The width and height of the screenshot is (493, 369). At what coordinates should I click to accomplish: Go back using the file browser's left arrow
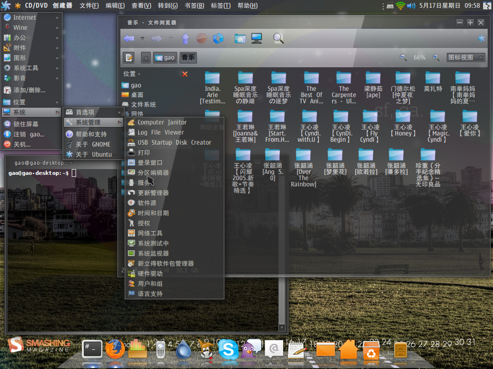coord(129,38)
